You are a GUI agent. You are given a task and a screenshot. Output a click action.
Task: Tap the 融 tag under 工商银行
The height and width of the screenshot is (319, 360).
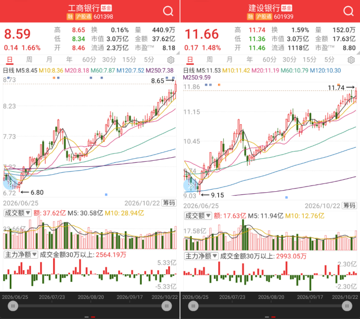[70, 16]
